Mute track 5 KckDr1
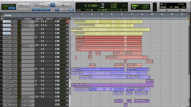 click(x=16, y=37)
